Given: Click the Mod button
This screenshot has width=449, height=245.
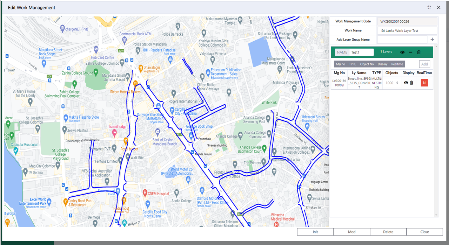Looking at the screenshot, I should coord(352,232).
